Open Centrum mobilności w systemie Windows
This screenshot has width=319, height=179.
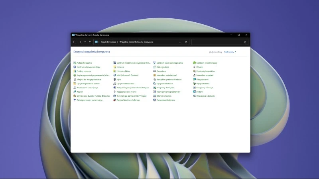[x=132, y=63]
